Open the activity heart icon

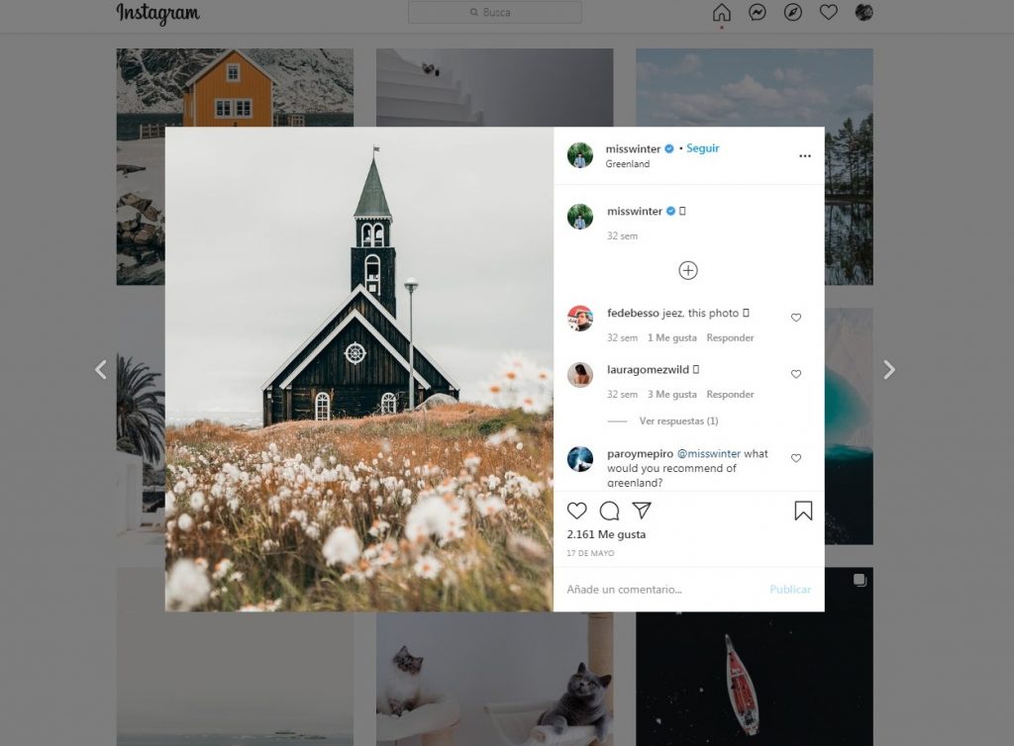tap(829, 14)
